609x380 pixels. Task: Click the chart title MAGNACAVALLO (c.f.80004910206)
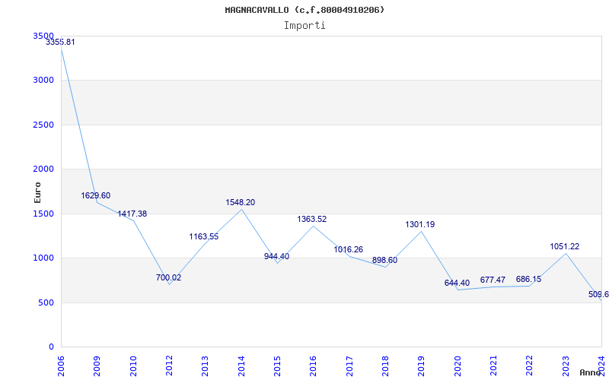[x=304, y=10]
